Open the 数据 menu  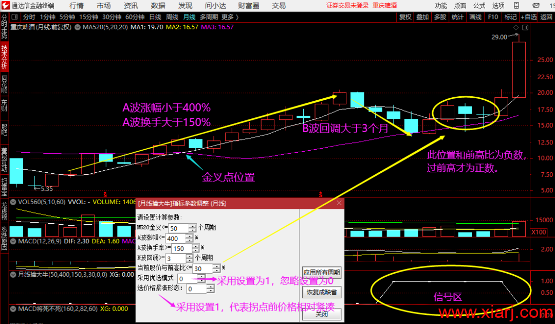click(x=158, y=6)
